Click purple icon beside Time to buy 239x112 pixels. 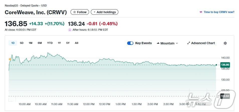[x=201, y=12]
